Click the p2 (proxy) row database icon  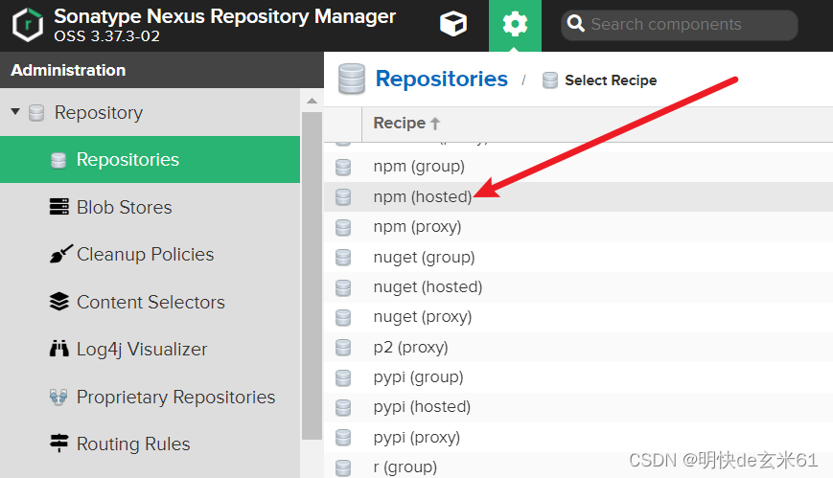pos(343,348)
